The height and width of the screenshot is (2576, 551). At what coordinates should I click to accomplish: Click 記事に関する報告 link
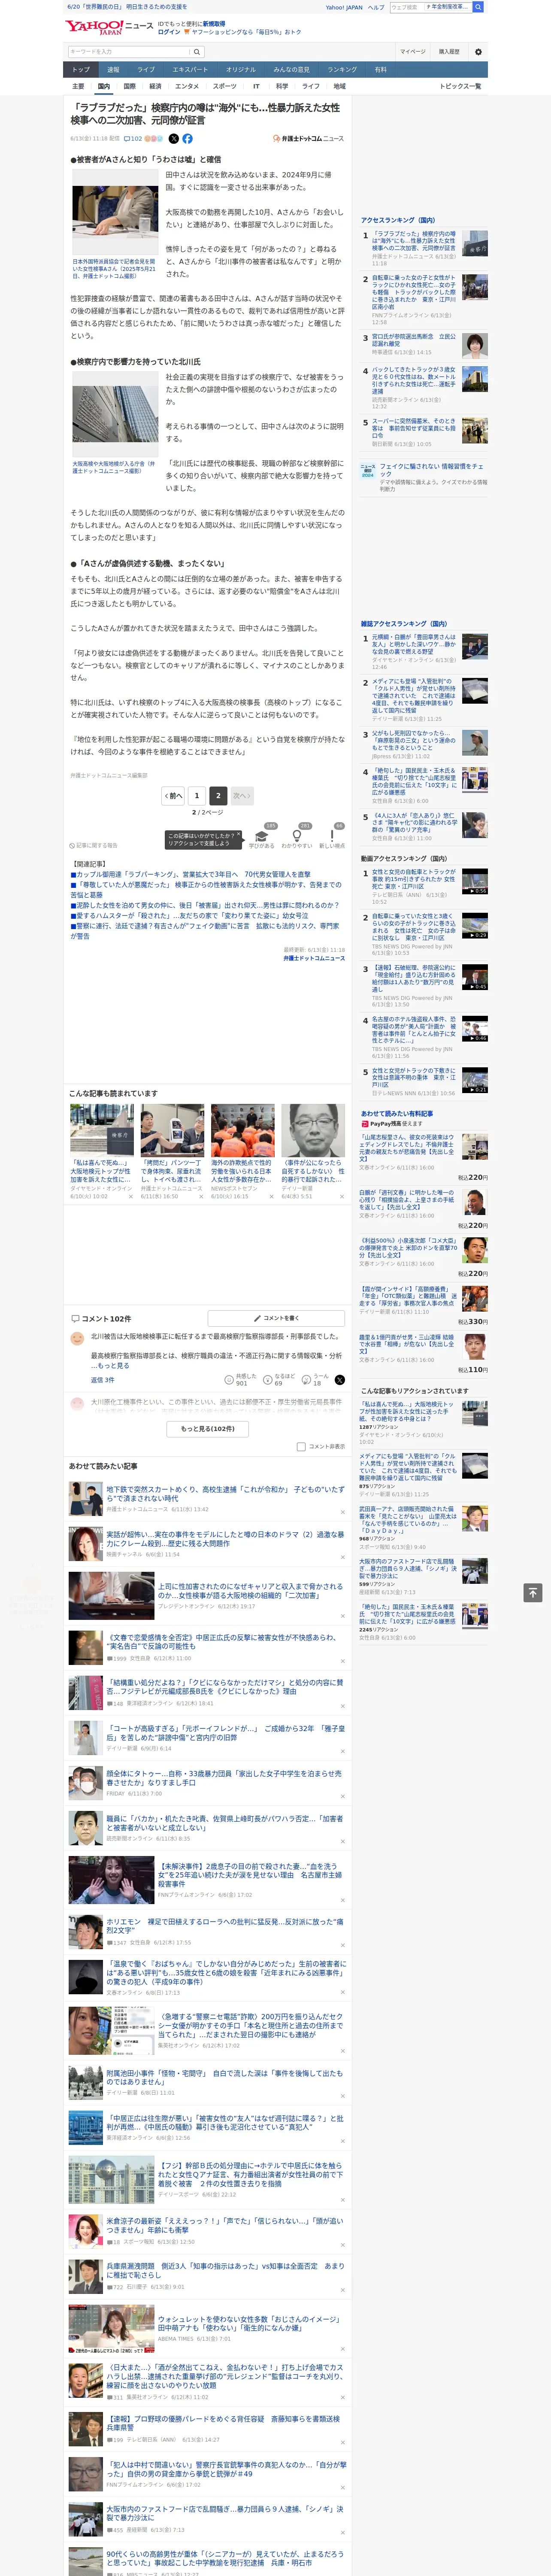[x=94, y=845]
